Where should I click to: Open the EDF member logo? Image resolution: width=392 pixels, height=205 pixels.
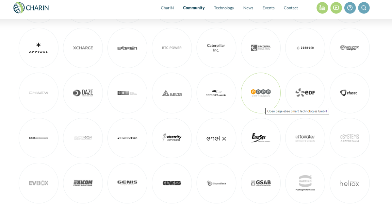click(x=305, y=93)
